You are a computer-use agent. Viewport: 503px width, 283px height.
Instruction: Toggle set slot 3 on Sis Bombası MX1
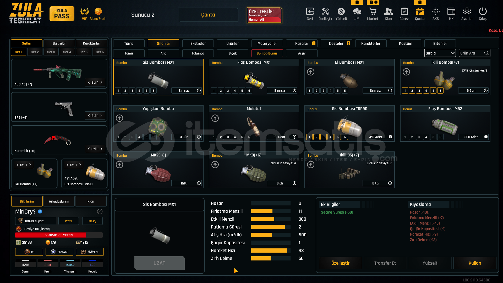(132, 91)
